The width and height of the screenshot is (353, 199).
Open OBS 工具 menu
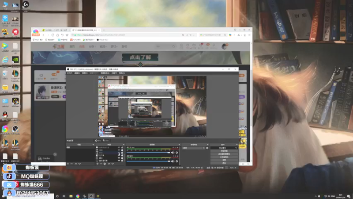114,73
